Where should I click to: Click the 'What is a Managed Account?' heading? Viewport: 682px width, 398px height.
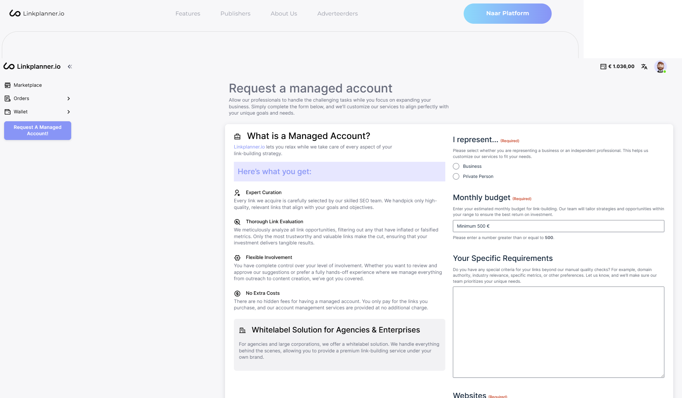click(x=309, y=136)
